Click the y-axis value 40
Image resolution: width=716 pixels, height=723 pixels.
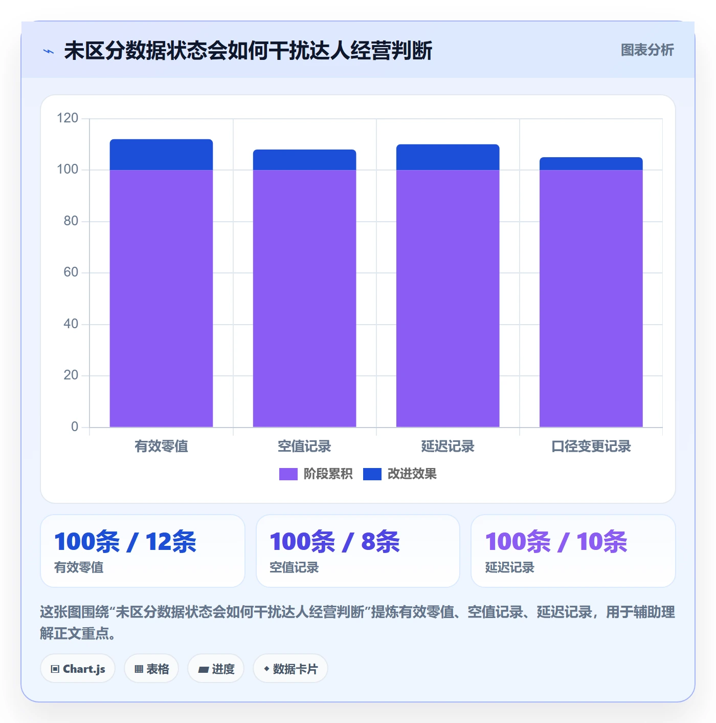click(x=71, y=324)
